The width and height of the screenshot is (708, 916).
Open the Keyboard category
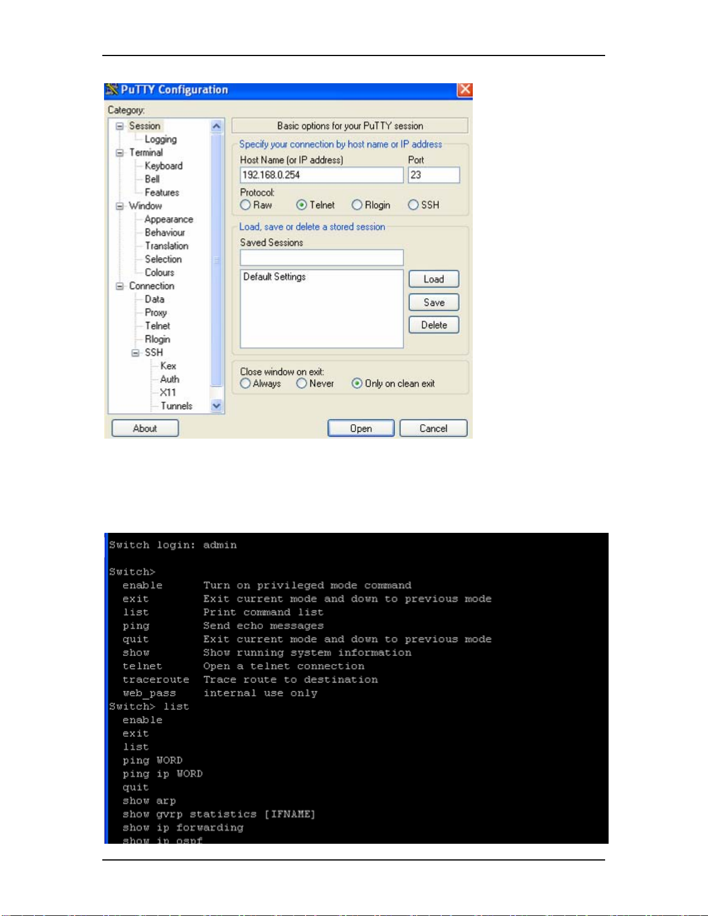coord(164,166)
